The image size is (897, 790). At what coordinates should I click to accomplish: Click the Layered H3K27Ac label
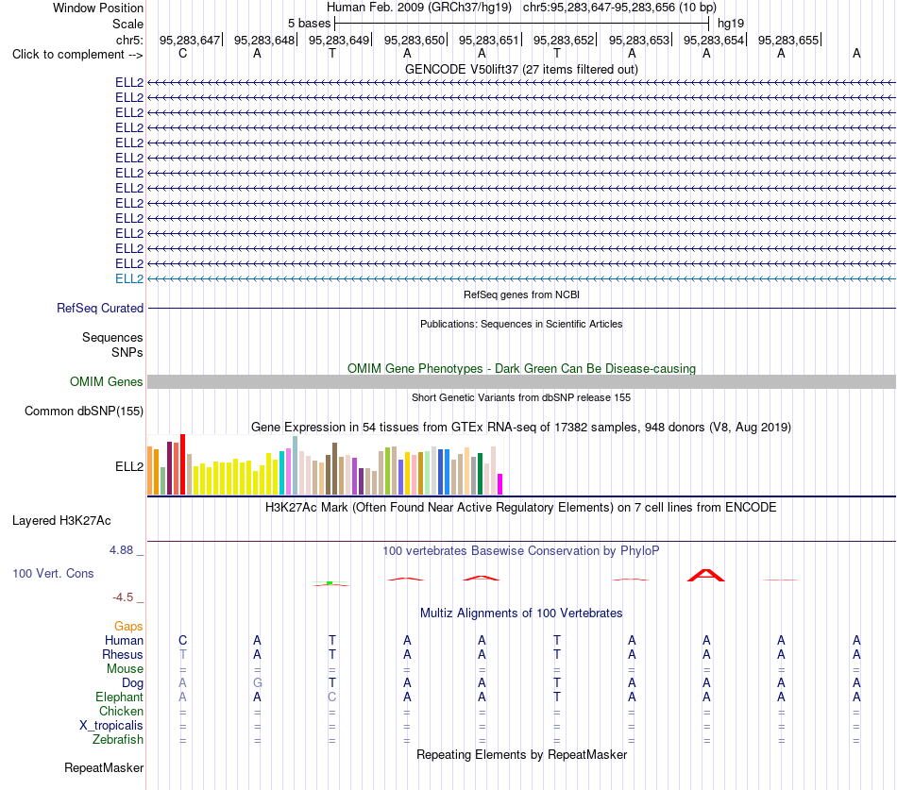pyautogui.click(x=61, y=521)
